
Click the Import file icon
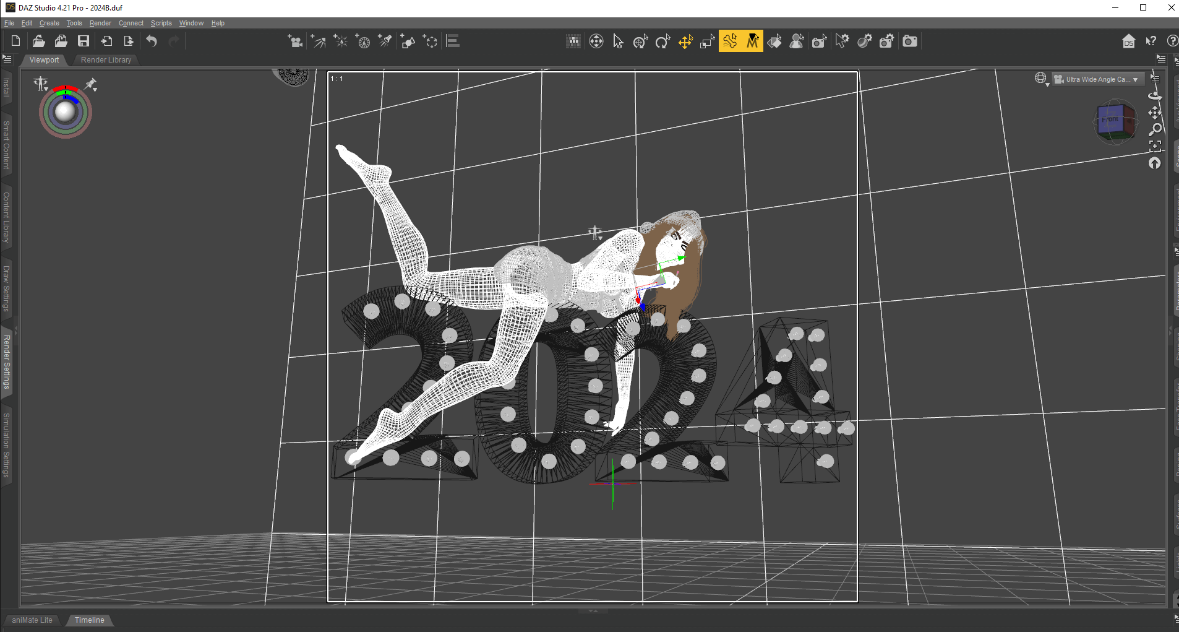pyautogui.click(x=106, y=41)
